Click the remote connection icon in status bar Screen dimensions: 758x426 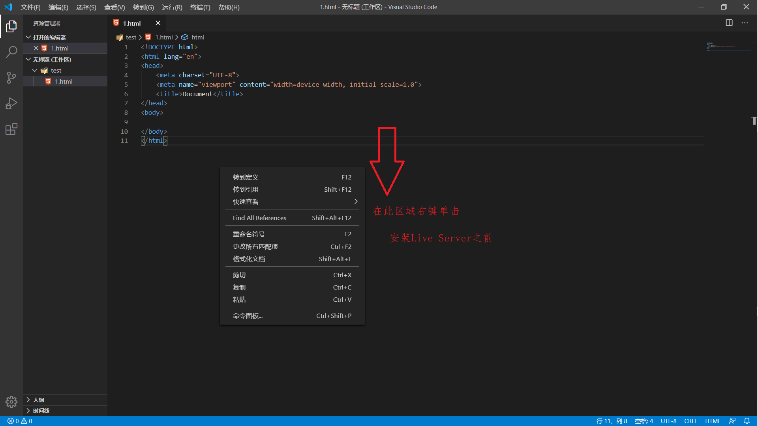pos(732,421)
